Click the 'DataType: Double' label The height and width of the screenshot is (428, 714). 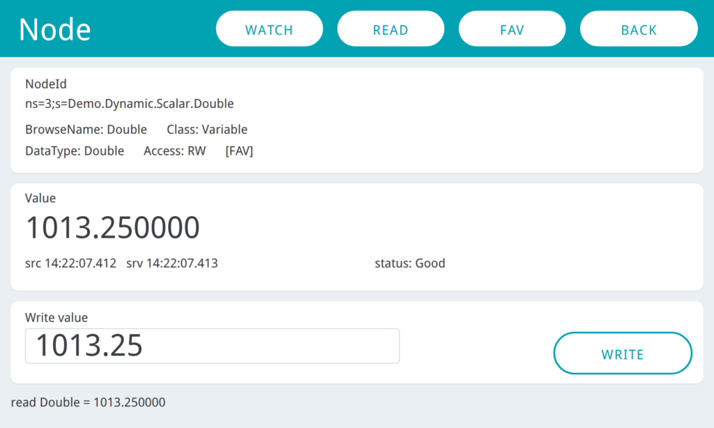coord(75,151)
